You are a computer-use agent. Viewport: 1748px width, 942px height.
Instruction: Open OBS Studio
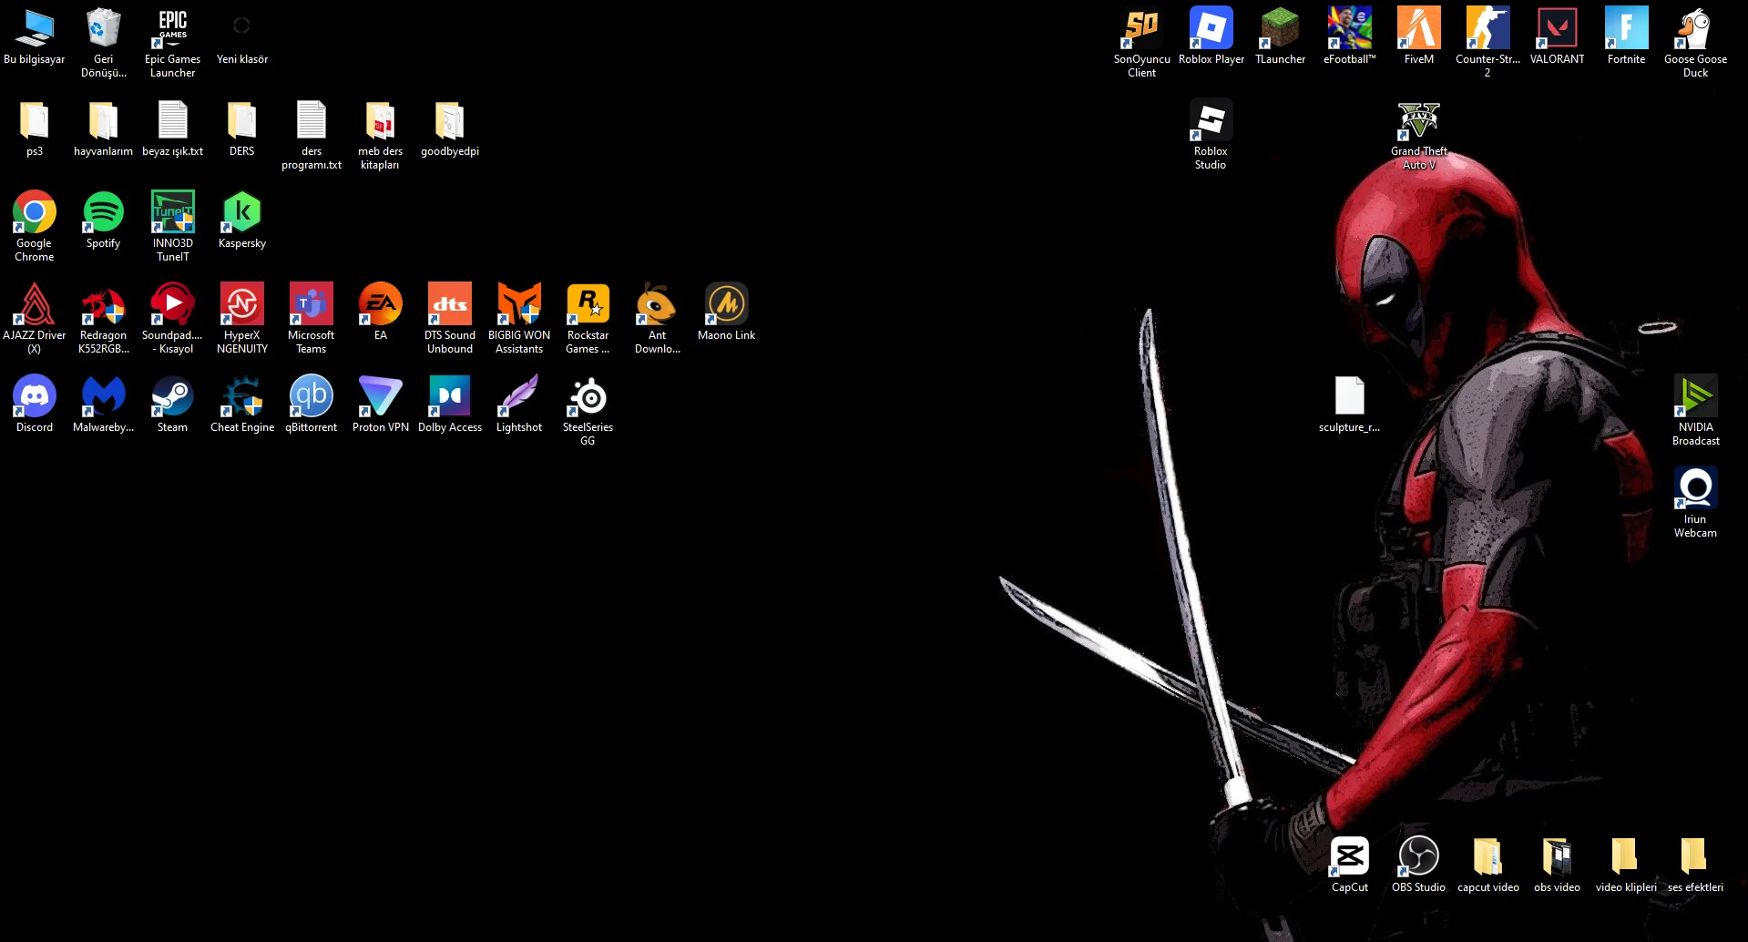(1417, 854)
